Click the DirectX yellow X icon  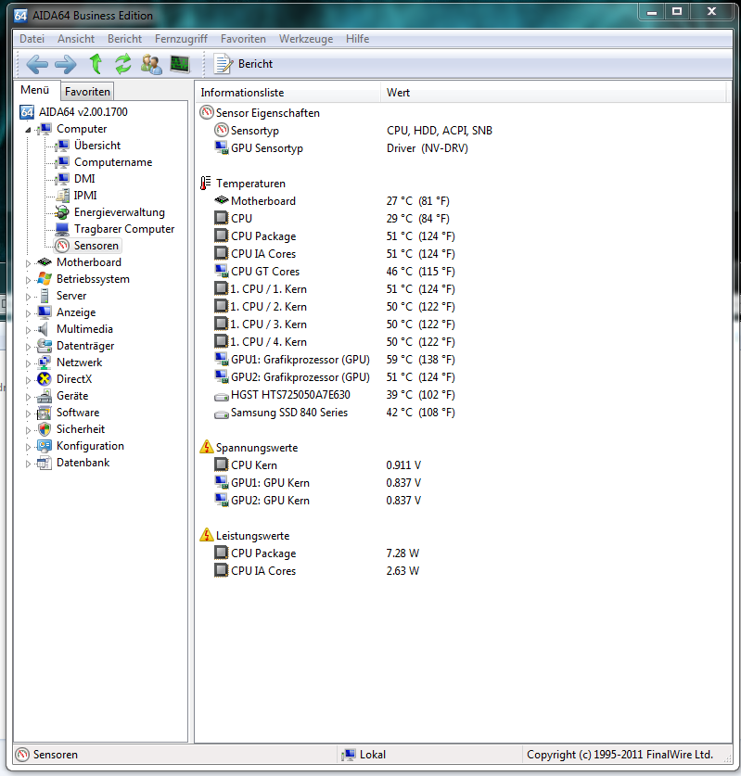(x=45, y=379)
